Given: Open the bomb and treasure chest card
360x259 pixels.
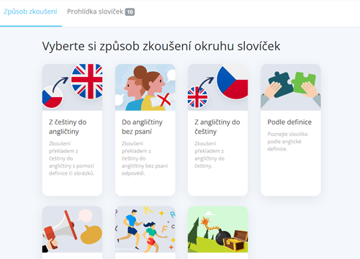Looking at the screenshot, I should click(217, 230).
